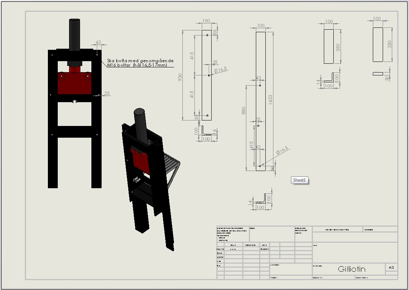Image resolution: width=409 pixels, height=290 pixels.
Task: Click the DO NOT SCALE DRAWING cell
Action: click(x=337, y=230)
